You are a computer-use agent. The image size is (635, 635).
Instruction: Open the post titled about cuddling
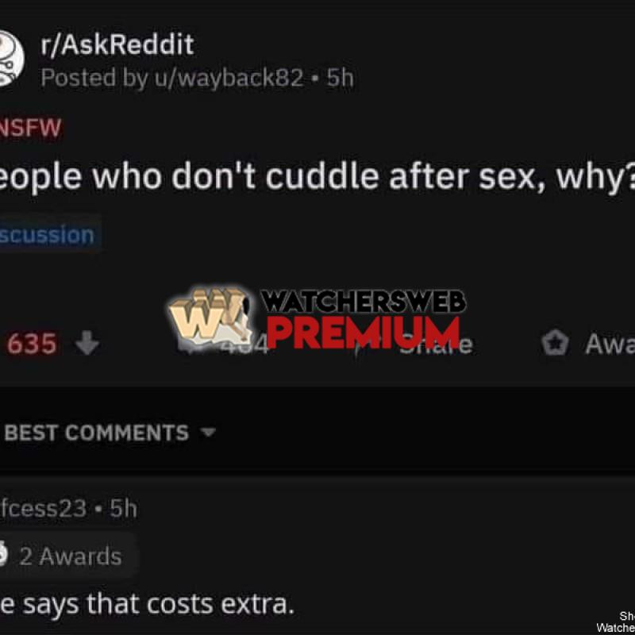pyautogui.click(x=317, y=176)
